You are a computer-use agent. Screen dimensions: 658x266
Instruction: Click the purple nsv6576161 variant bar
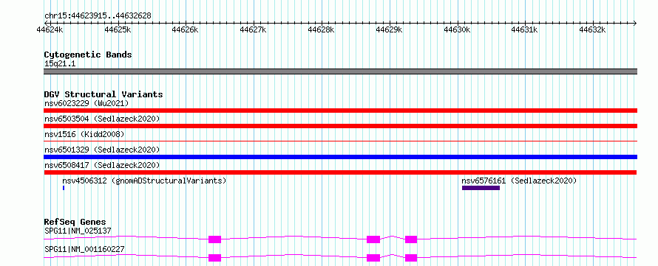(x=481, y=188)
